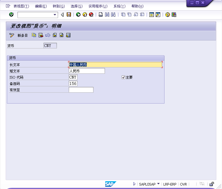Go to the previous entry using its icon

pos(55,35)
